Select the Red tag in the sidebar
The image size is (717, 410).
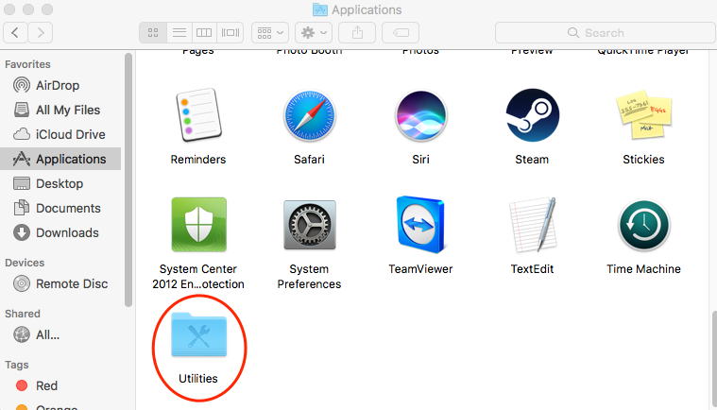point(60,385)
